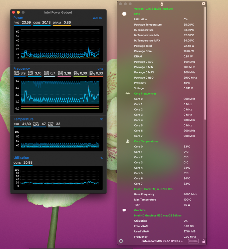Click the GHZ unit label
Image resolution: width=228 pixels, height=249 pixels.
tap(100, 69)
